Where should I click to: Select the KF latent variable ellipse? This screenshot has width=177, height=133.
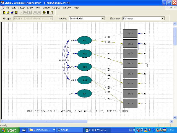[85, 94]
